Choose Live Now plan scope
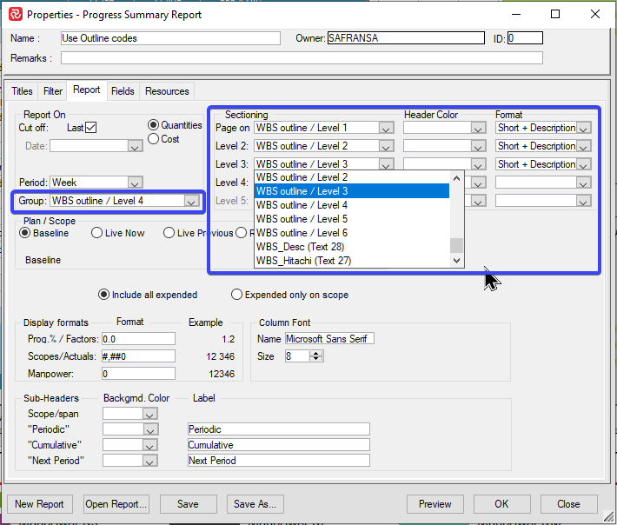 [96, 233]
